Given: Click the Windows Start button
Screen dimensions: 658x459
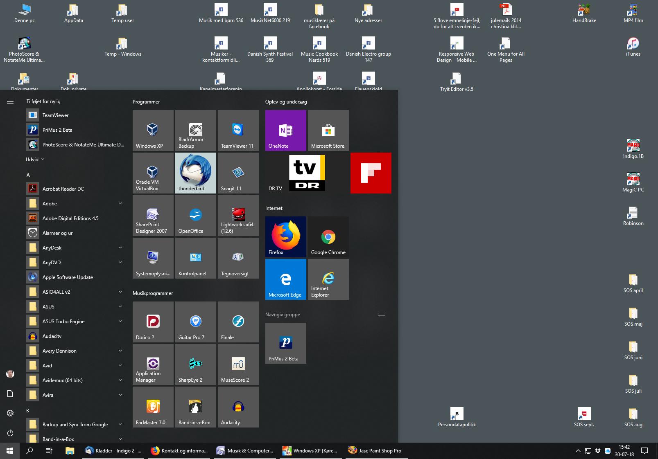Looking at the screenshot, I should click(10, 451).
